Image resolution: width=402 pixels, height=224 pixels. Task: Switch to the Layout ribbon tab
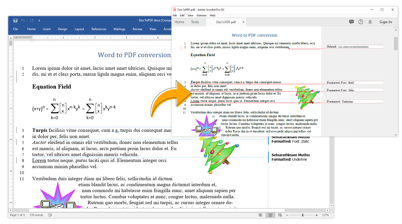[x=79, y=29]
